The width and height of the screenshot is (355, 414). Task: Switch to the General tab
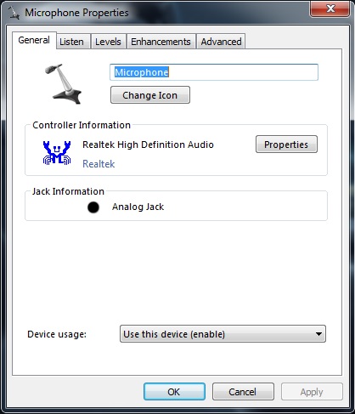34,40
